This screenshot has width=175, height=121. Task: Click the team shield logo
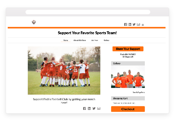tap(34, 22)
